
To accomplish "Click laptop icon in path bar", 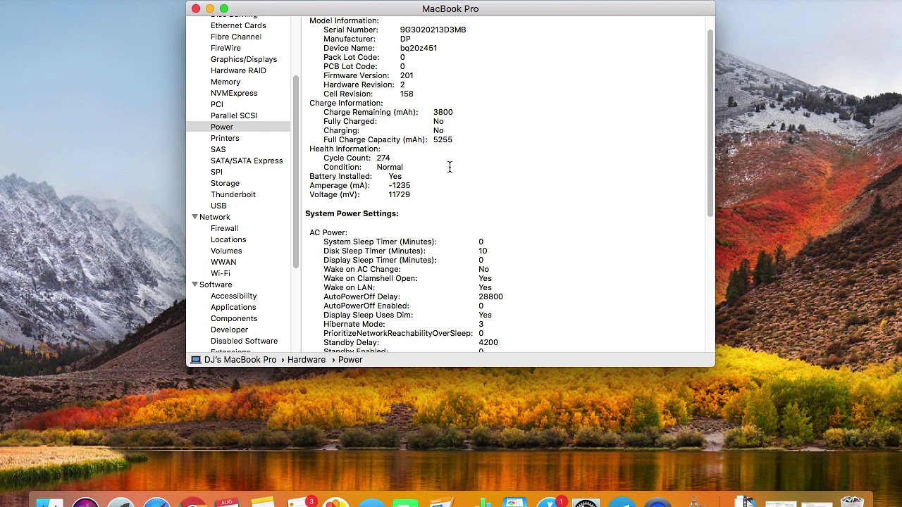I will [x=196, y=360].
